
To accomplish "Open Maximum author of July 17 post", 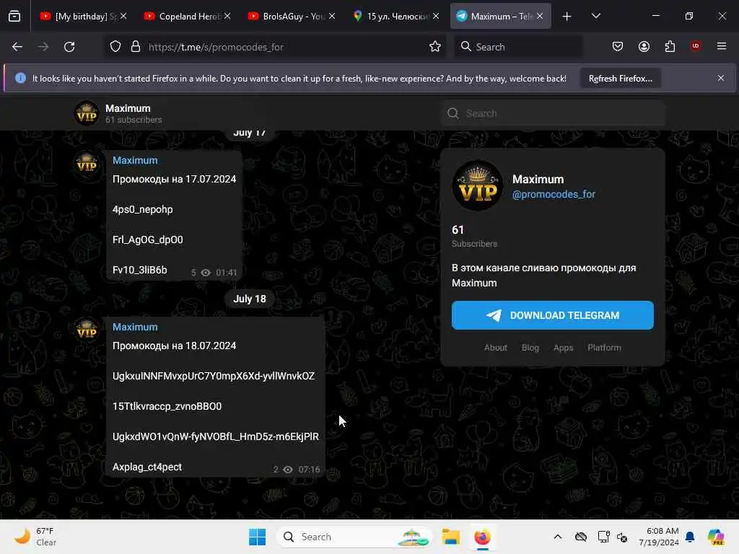I will 135,160.
